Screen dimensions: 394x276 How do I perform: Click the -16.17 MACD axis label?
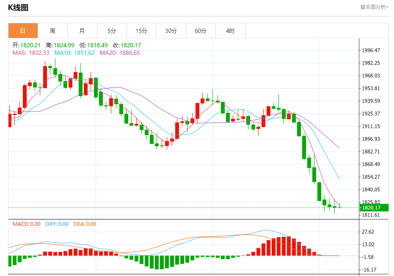pyautogui.click(x=368, y=270)
